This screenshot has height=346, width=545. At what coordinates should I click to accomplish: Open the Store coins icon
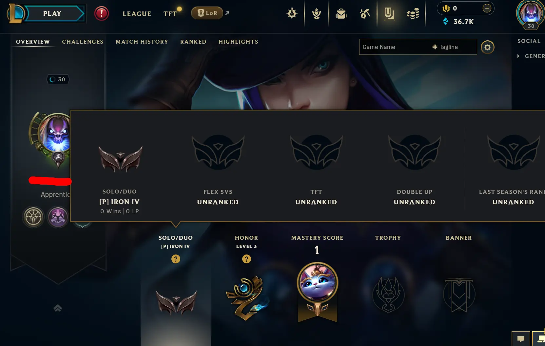[413, 14]
